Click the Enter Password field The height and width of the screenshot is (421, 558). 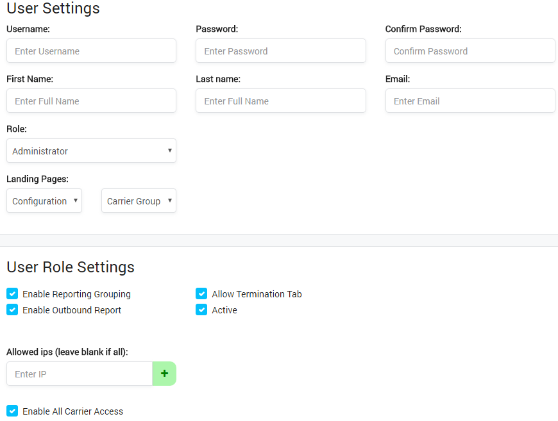point(280,51)
